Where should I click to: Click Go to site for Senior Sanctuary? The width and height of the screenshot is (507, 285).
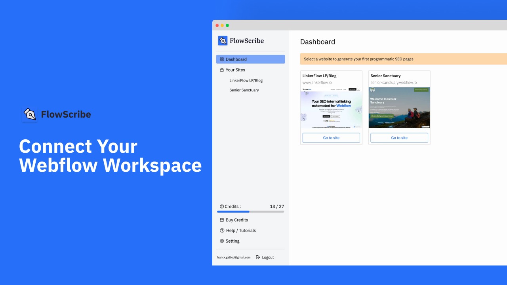click(x=399, y=138)
